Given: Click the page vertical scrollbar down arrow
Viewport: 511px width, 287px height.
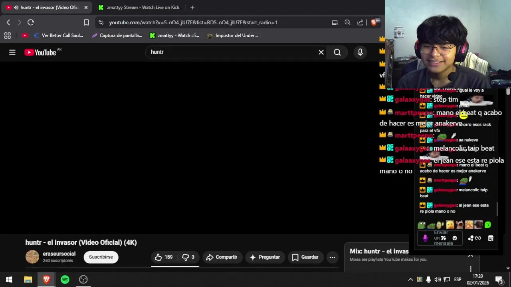Looking at the screenshot, I should pyautogui.click(x=508, y=268).
